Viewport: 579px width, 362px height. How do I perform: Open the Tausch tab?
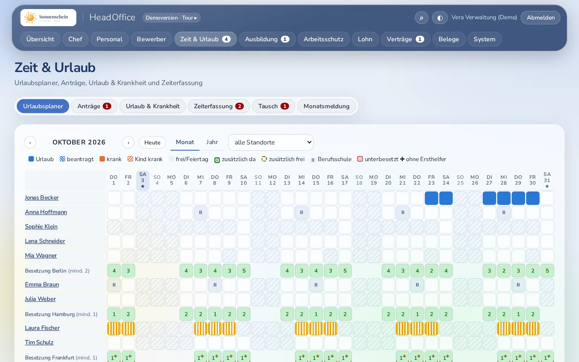coord(274,106)
